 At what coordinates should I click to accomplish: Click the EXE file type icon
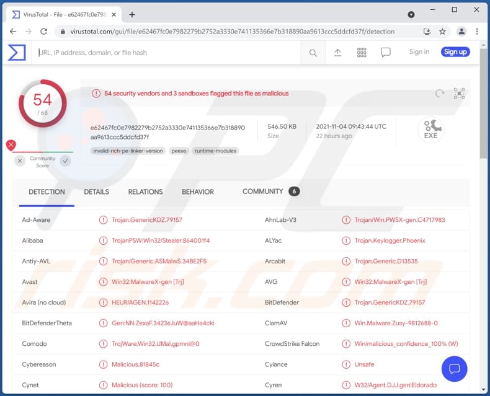[431, 130]
